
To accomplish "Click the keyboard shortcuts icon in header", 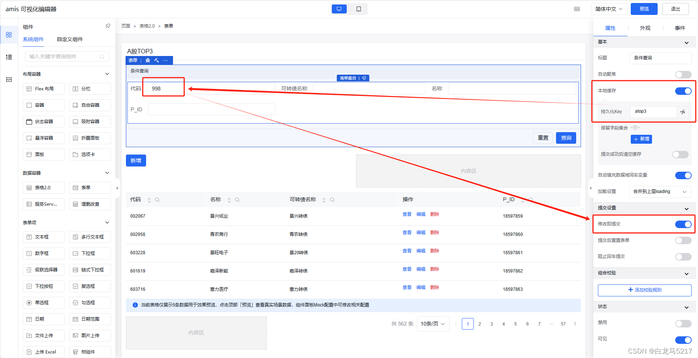I will 577,9.
